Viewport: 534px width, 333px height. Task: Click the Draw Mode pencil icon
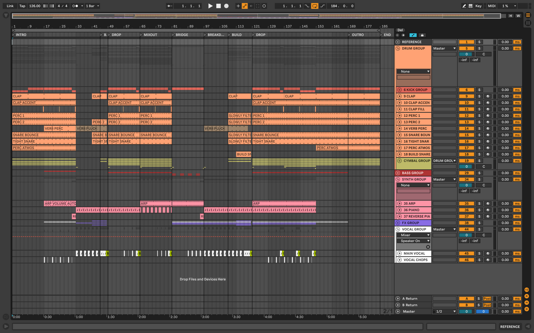464,6
